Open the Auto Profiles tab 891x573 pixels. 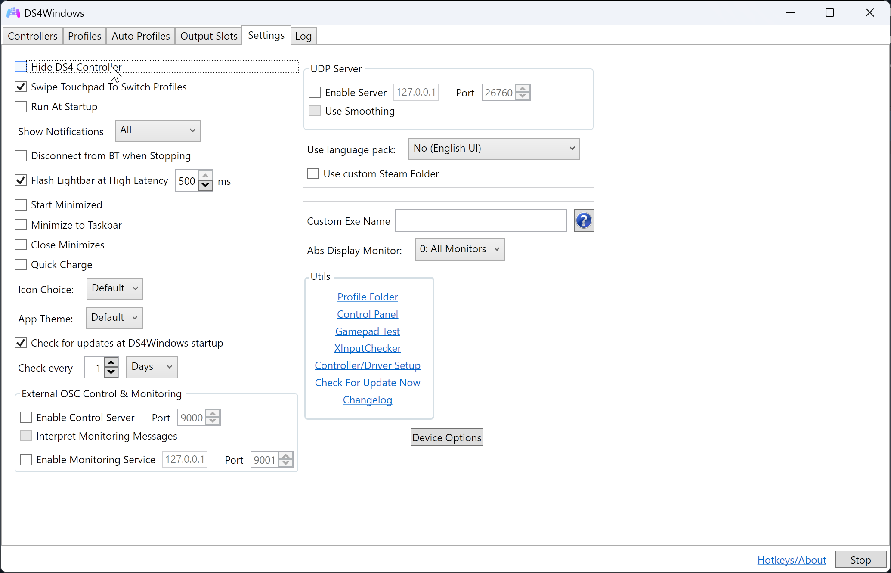click(140, 36)
